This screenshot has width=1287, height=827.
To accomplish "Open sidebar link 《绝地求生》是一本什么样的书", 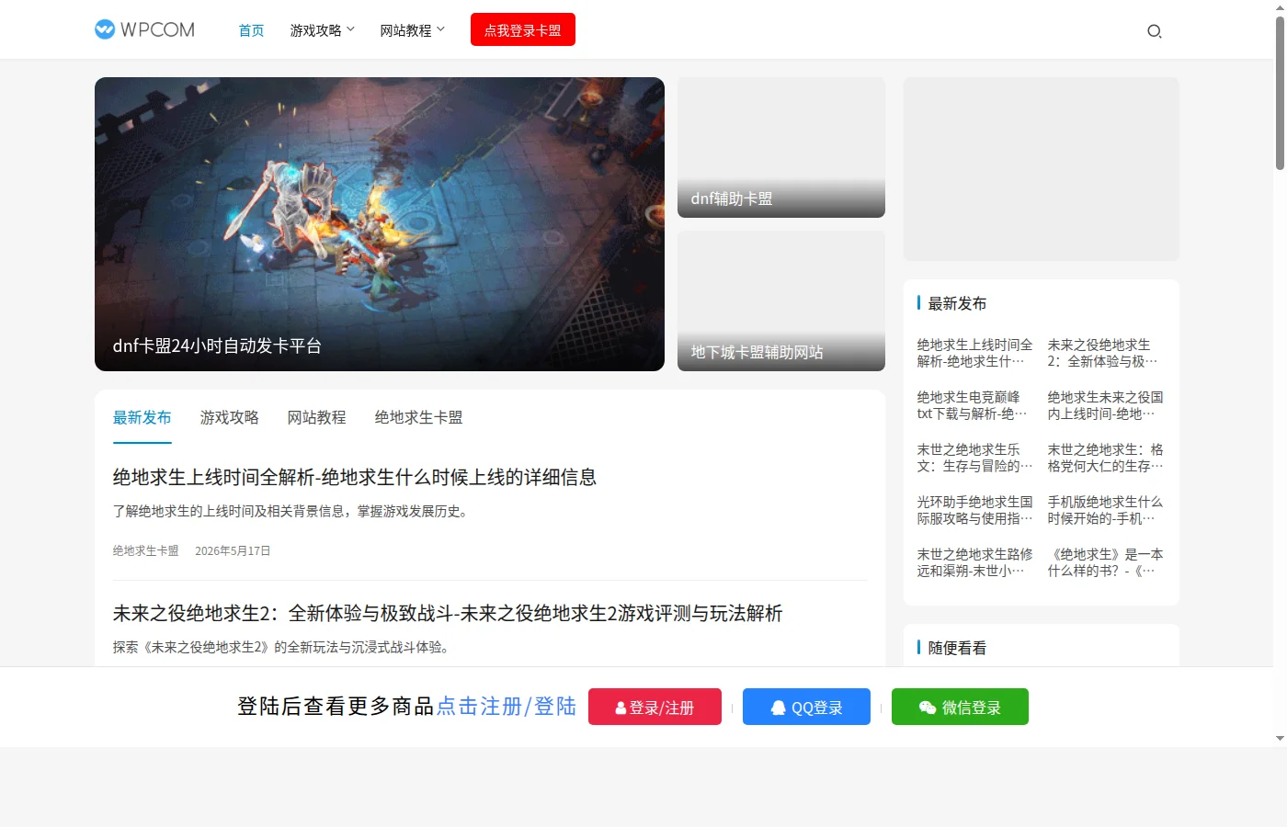I will coord(1106,562).
